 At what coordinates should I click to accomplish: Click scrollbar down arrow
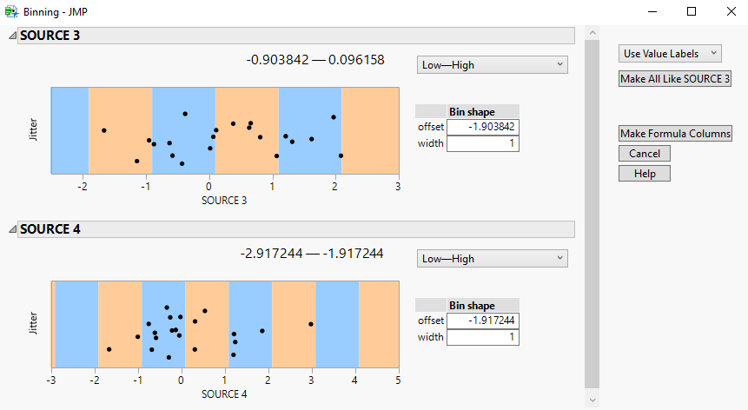(x=592, y=400)
